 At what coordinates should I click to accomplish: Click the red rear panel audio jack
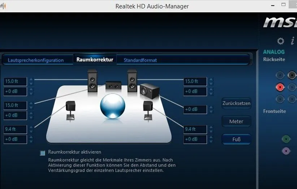pos(280,87)
